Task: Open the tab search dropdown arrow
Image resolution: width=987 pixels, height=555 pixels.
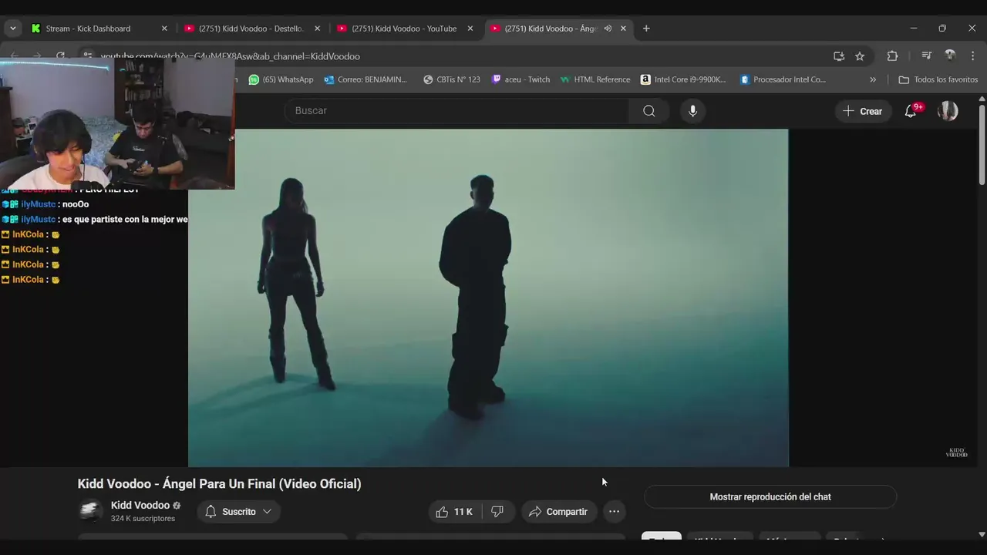Action: [12, 29]
